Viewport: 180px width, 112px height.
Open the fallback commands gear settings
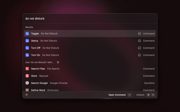click(x=58, y=62)
